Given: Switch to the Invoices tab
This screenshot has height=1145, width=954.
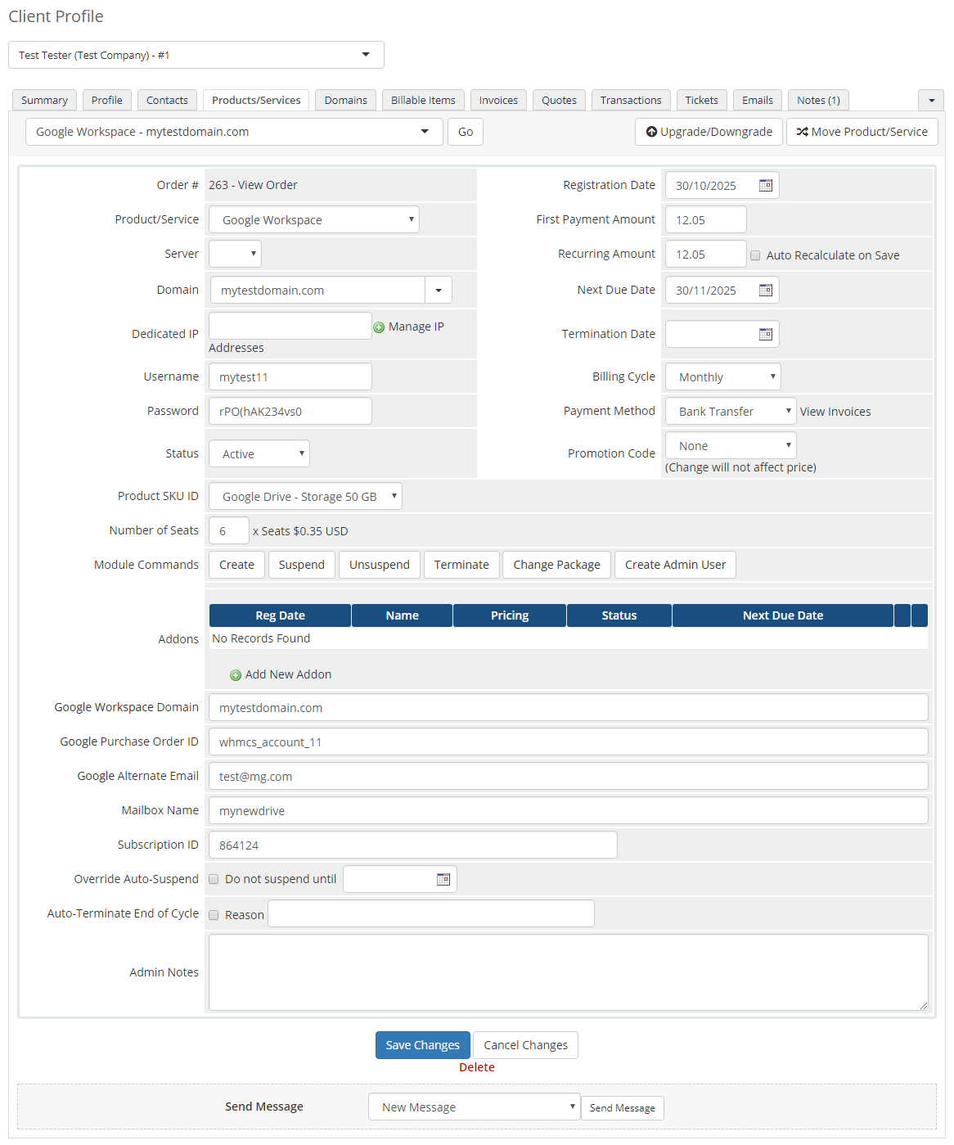Looking at the screenshot, I should pyautogui.click(x=497, y=100).
